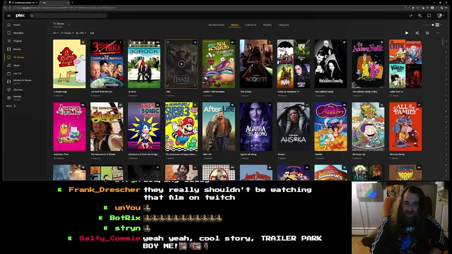Open the Activity pulse icon

point(411,16)
